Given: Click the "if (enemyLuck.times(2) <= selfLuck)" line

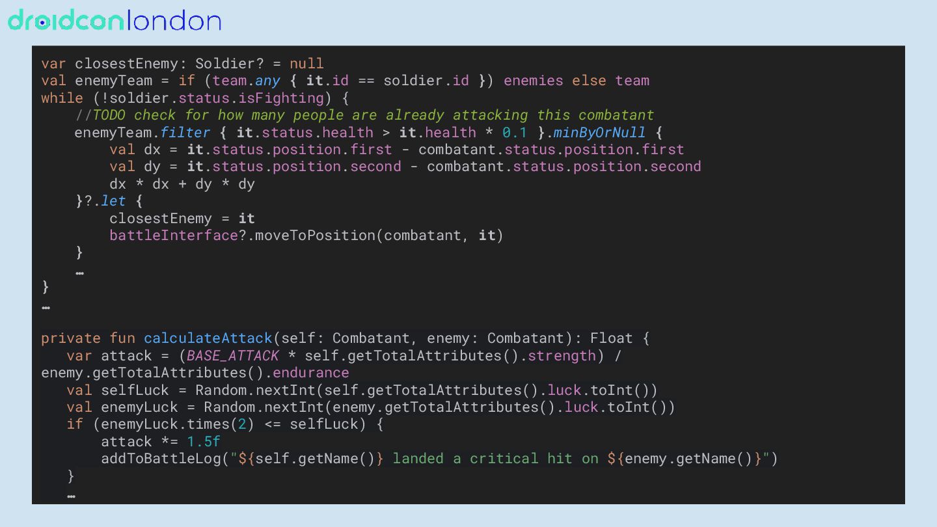Looking at the screenshot, I should pos(225,424).
